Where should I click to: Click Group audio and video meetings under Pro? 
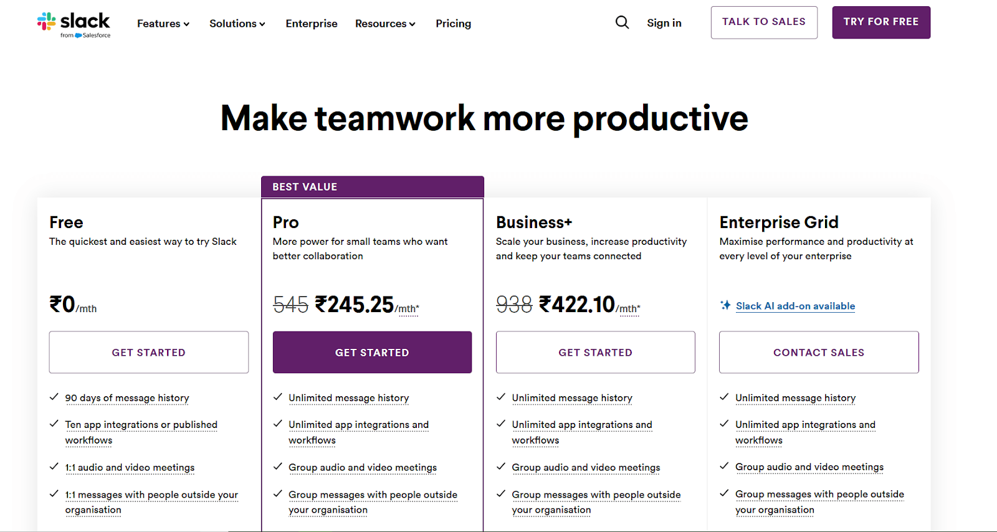[363, 468]
